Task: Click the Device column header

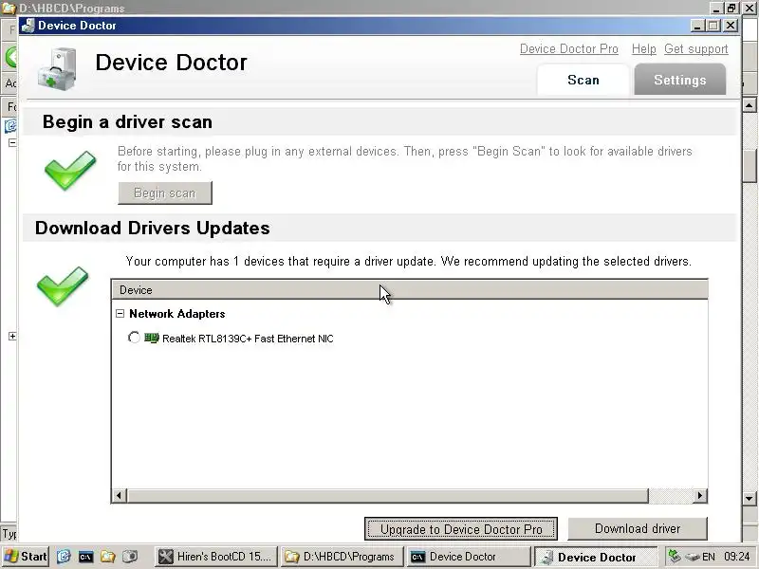Action: coord(410,290)
